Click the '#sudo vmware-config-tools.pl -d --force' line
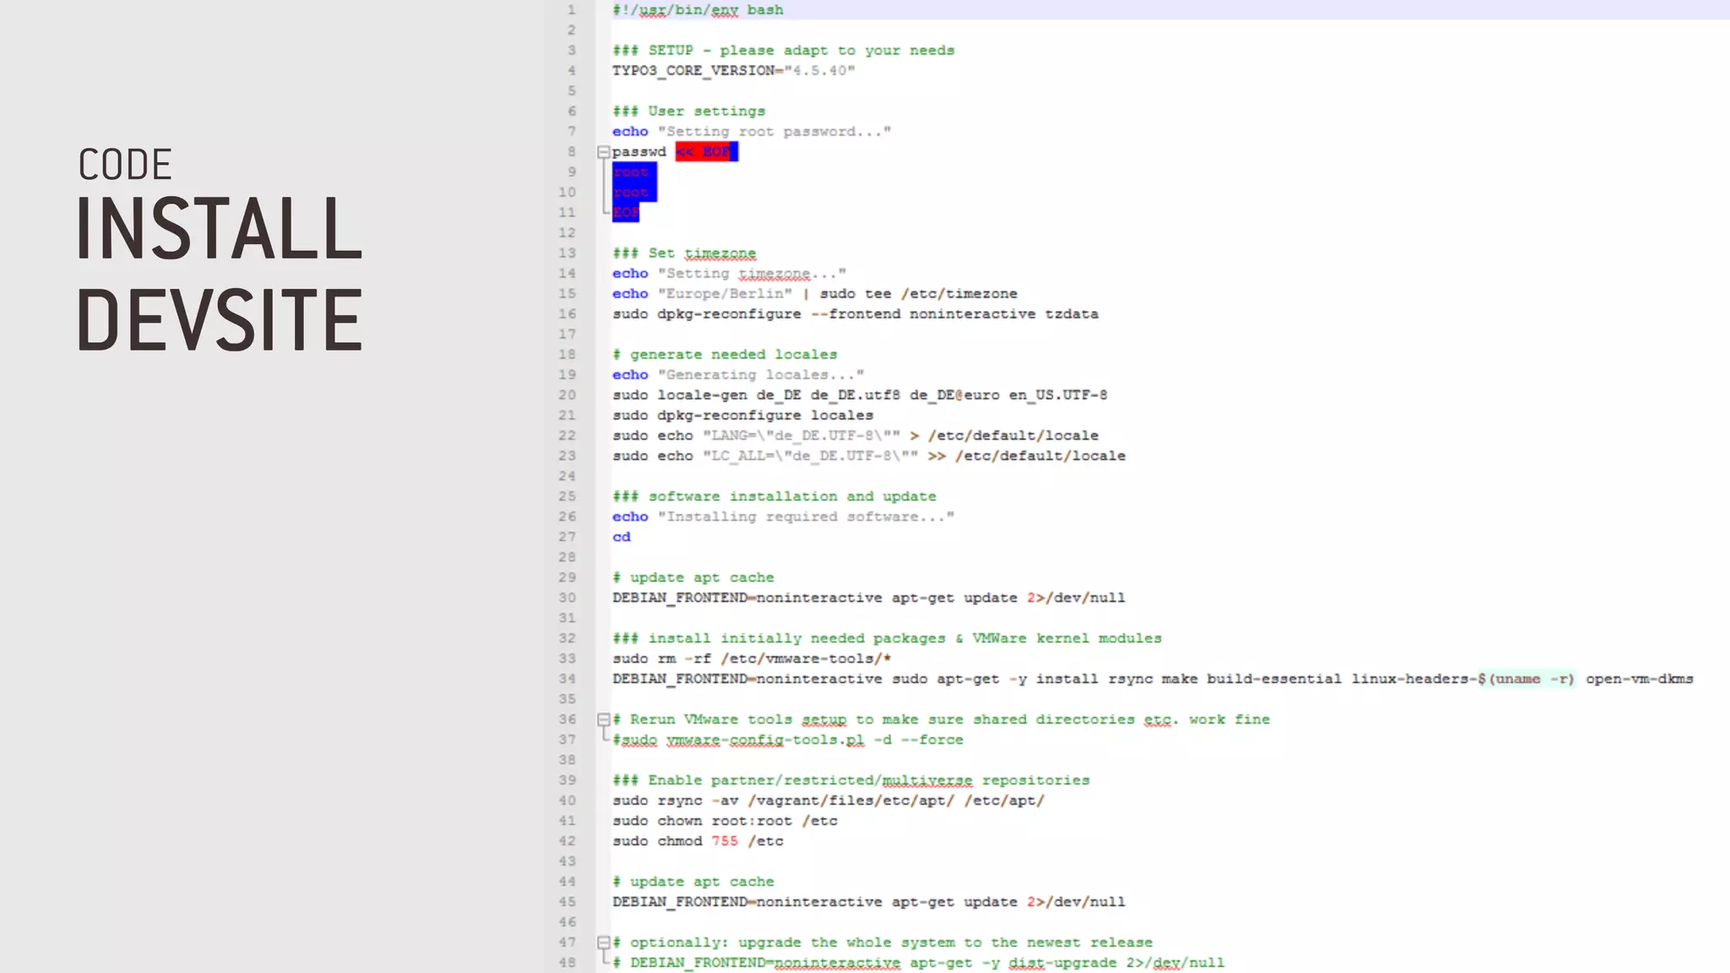This screenshot has height=973, width=1730. click(x=787, y=740)
